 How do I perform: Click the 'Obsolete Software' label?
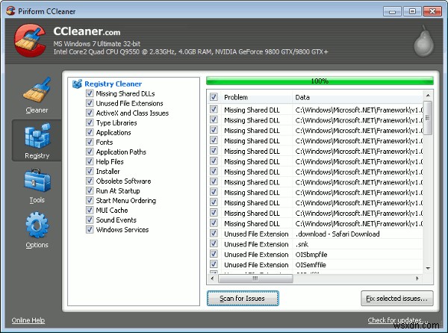coord(123,181)
